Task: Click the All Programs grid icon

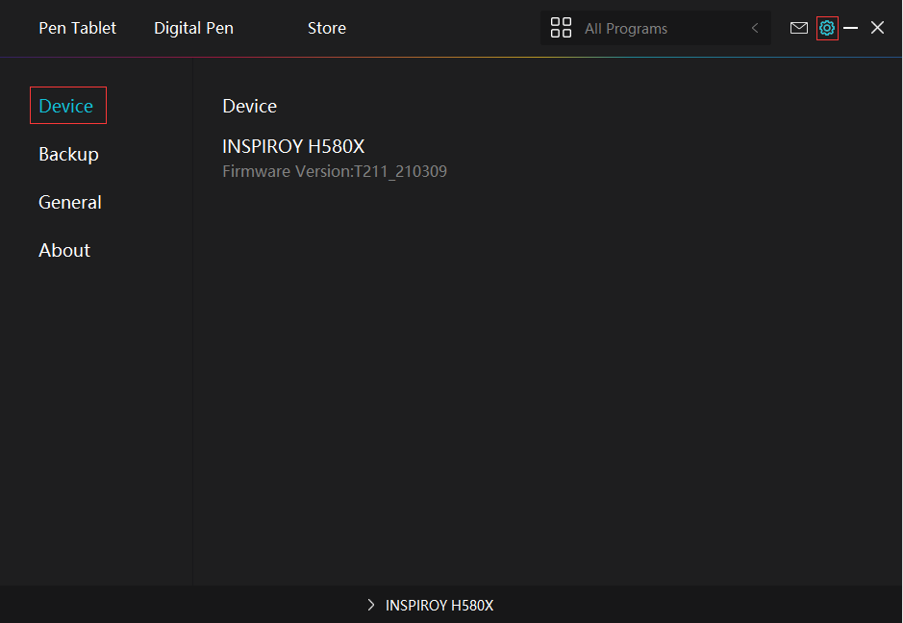Action: [561, 28]
